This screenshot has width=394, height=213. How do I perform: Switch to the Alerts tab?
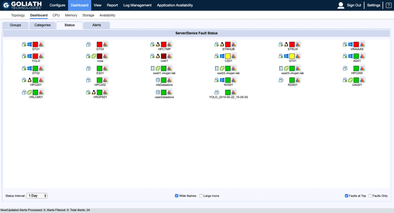(x=97, y=25)
